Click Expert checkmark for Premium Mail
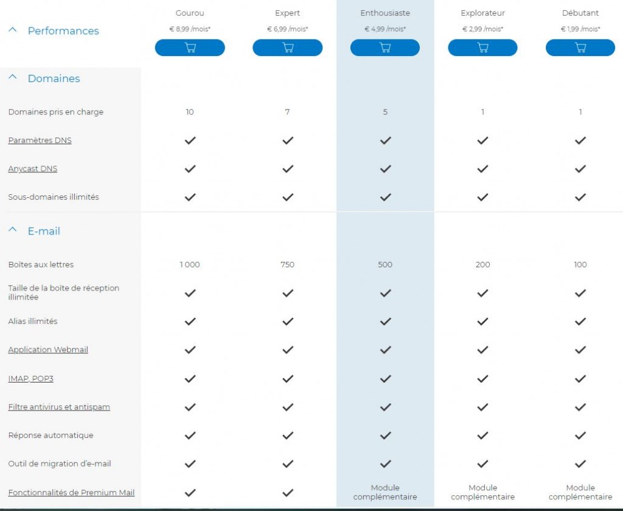The image size is (623, 511). [288, 493]
